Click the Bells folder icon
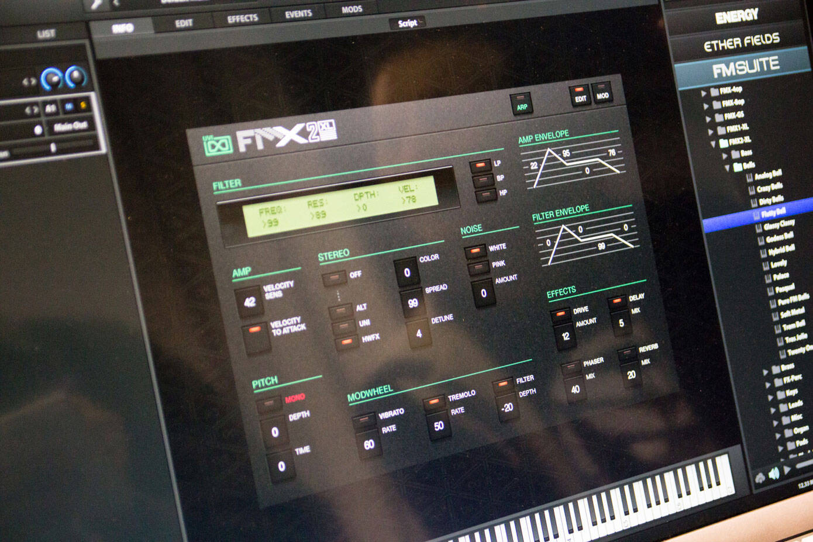Image resolution: width=813 pixels, height=542 pixels. pos(738,167)
